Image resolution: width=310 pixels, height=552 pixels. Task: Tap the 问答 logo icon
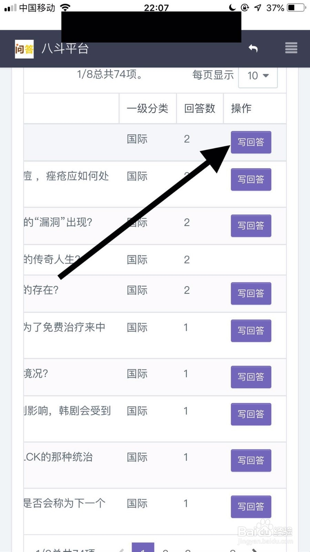click(x=24, y=49)
